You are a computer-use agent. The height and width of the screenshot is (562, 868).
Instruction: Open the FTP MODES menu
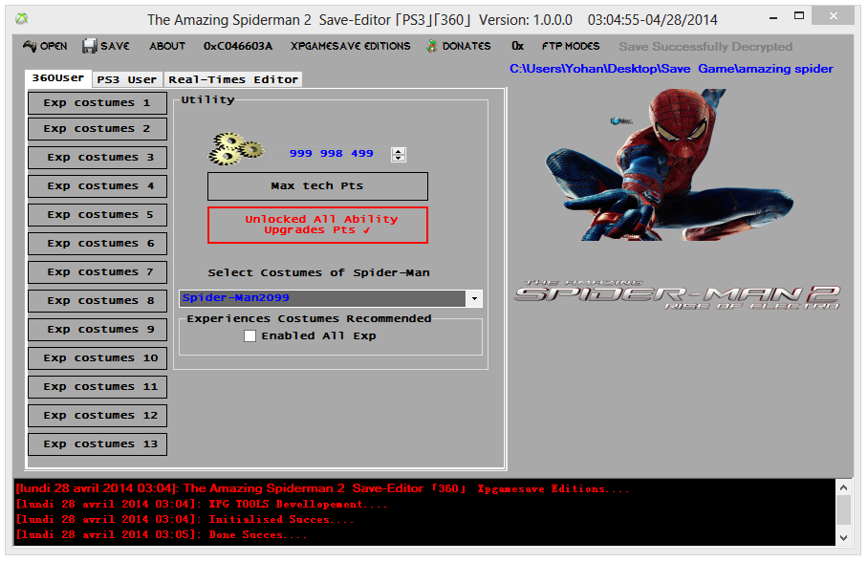point(571,46)
